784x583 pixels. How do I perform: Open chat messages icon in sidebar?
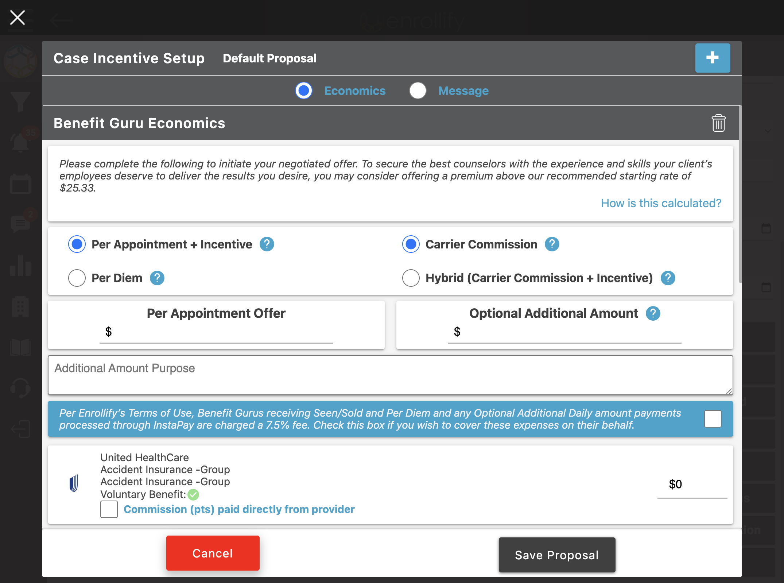pyautogui.click(x=20, y=224)
